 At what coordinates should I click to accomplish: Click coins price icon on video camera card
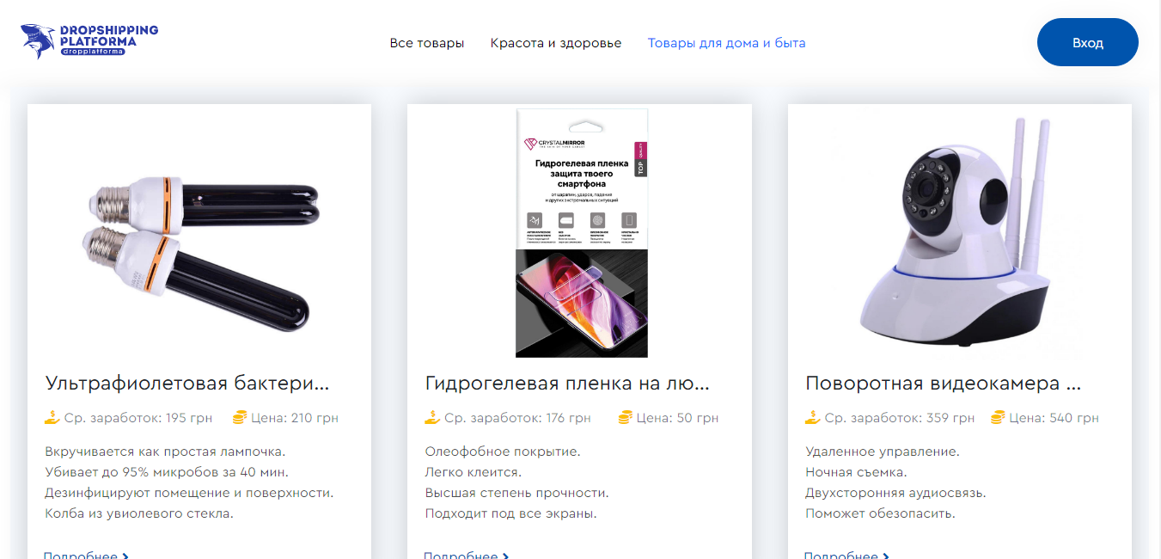pos(998,418)
